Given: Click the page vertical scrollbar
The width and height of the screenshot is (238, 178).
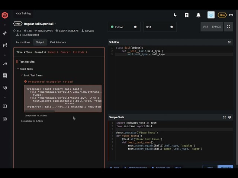Looking at the screenshot, I should 237,87.
